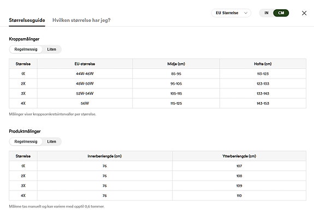Click the chevron in EU Størrelse selector
The width and height of the screenshot is (314, 220).
(246, 13)
